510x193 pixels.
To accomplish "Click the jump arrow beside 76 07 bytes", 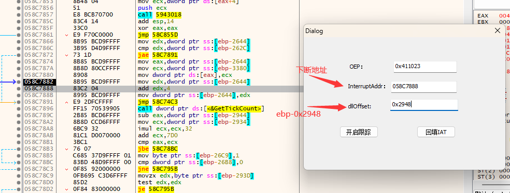I will [67, 149].
